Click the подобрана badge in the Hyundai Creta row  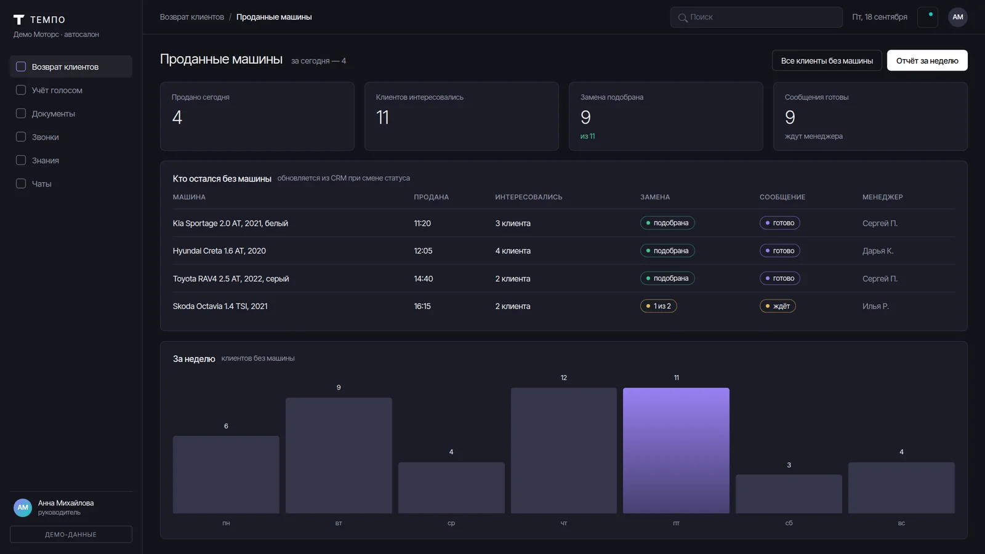(x=667, y=251)
